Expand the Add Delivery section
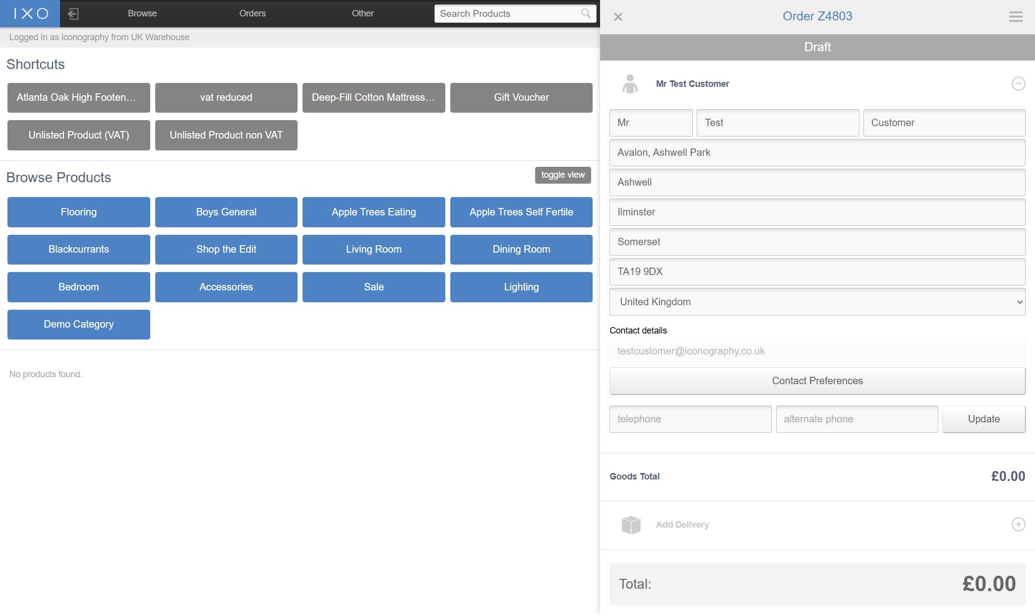 1018,525
